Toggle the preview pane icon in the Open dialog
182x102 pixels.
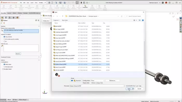pos(139,20)
